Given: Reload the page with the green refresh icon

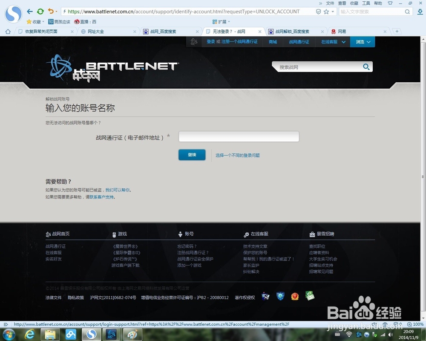Looking at the screenshot, I should click(x=40, y=12).
